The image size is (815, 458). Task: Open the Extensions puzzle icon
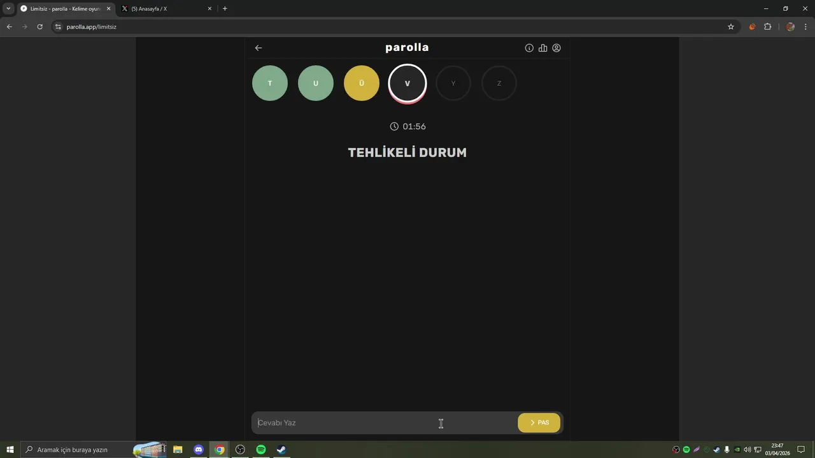(x=767, y=27)
